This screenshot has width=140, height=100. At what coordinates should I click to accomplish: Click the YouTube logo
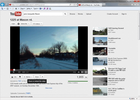pos(16,14)
